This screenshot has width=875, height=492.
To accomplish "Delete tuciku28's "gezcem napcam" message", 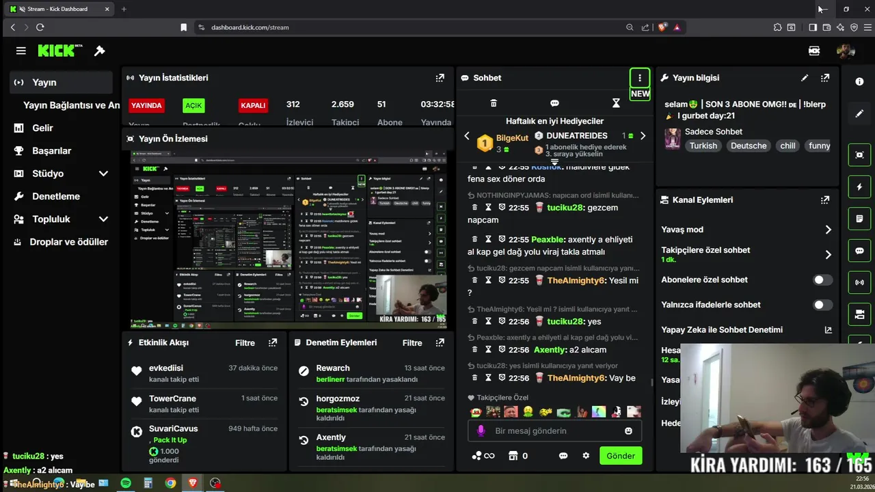I will coord(475,208).
